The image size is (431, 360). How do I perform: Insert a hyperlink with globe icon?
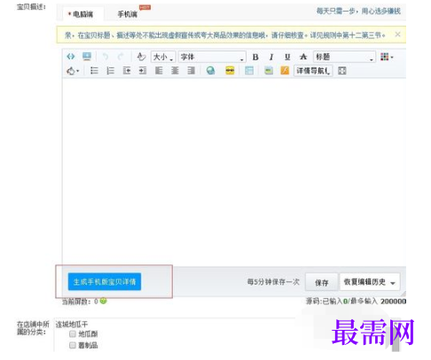click(211, 71)
